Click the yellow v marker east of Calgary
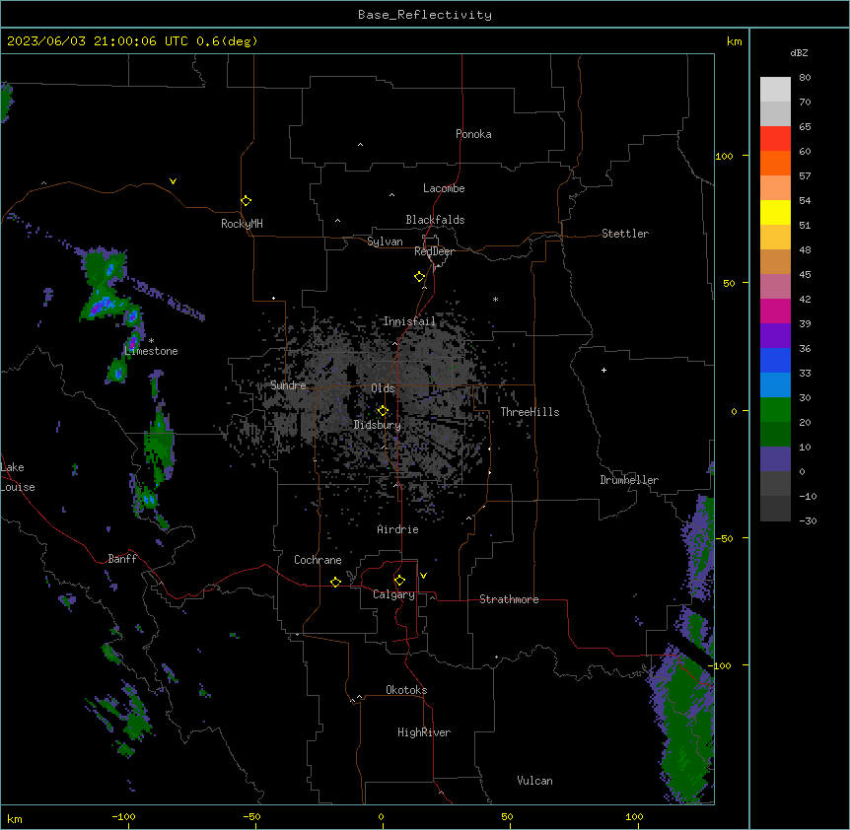Screen dimensions: 850x830 (x=423, y=576)
